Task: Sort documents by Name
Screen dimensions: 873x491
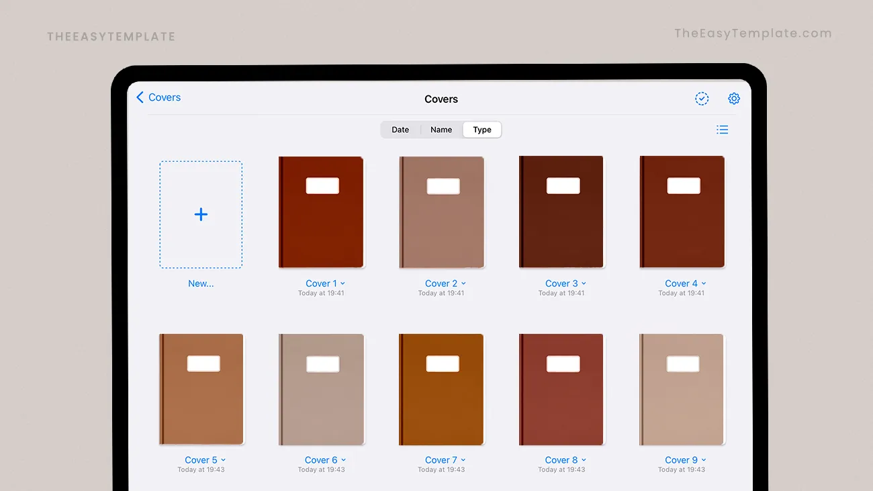Action: [441, 130]
